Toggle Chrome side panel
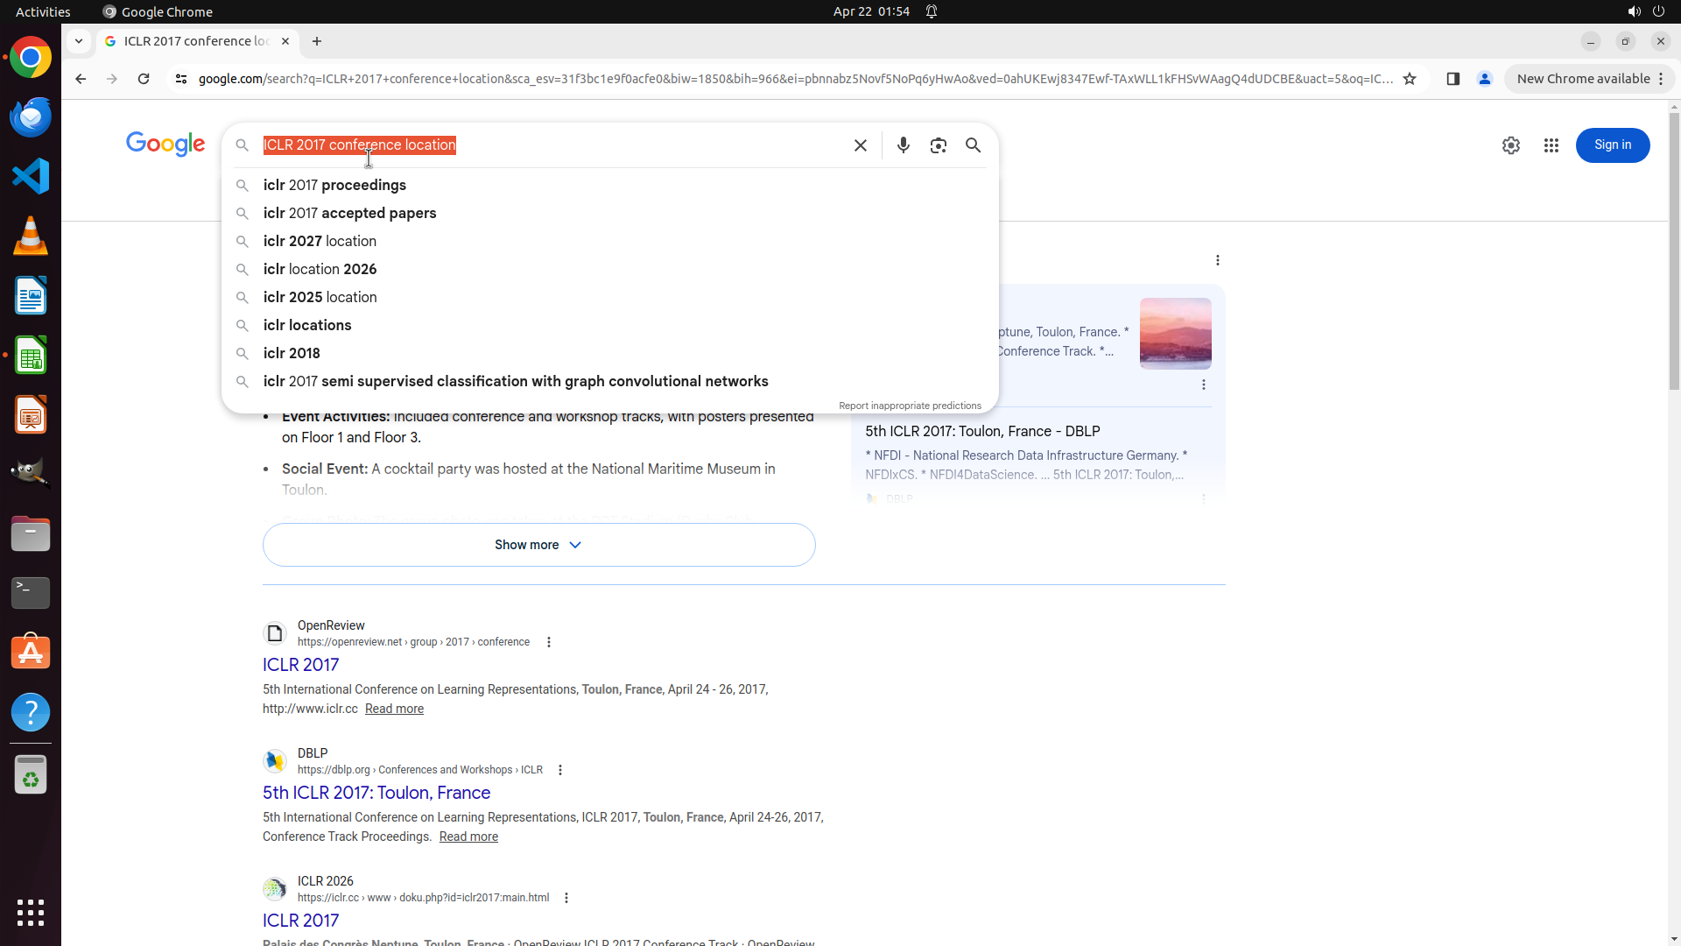 pos(1452,79)
